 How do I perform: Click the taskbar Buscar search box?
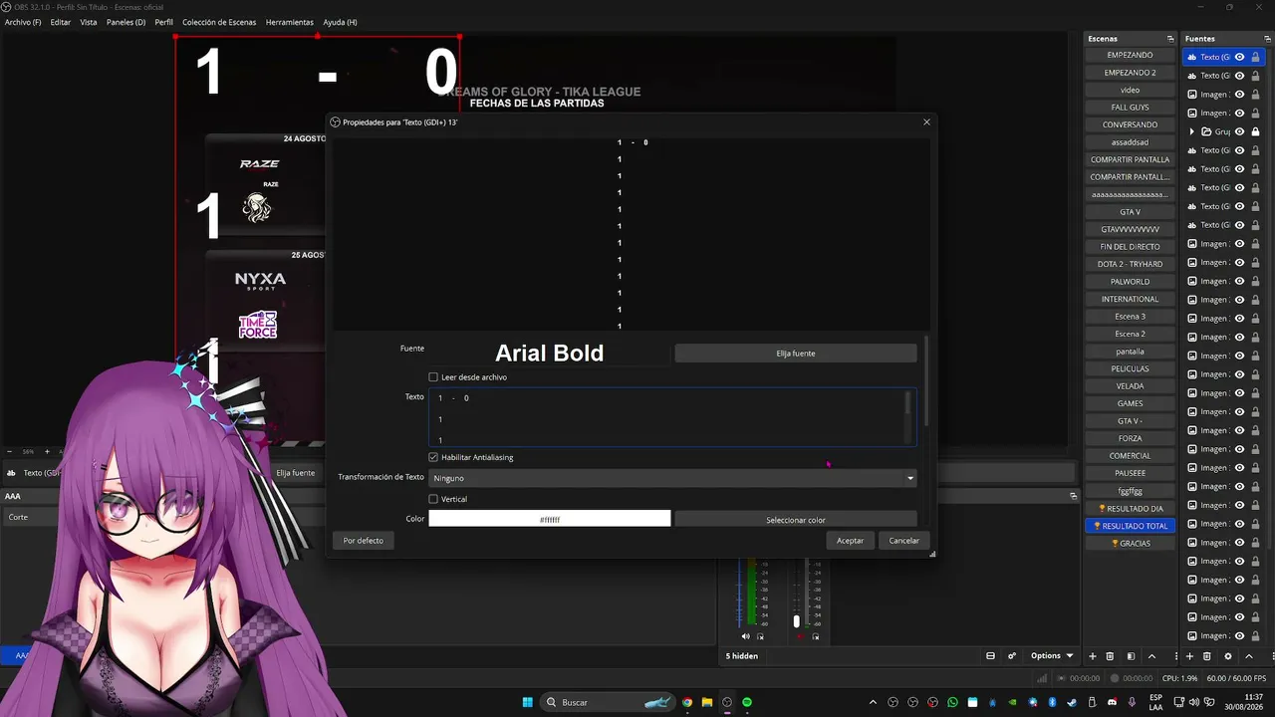click(608, 702)
